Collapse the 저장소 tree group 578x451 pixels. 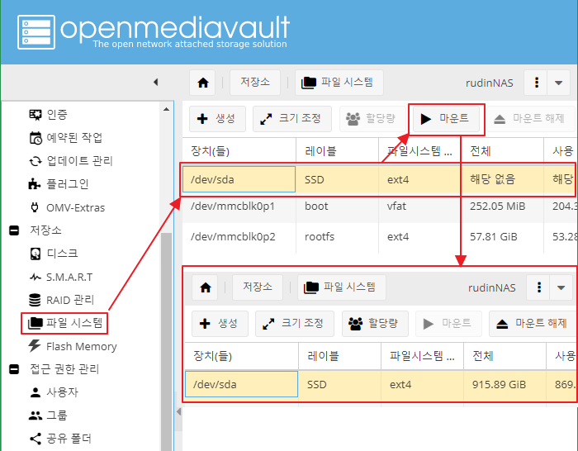tap(14, 230)
